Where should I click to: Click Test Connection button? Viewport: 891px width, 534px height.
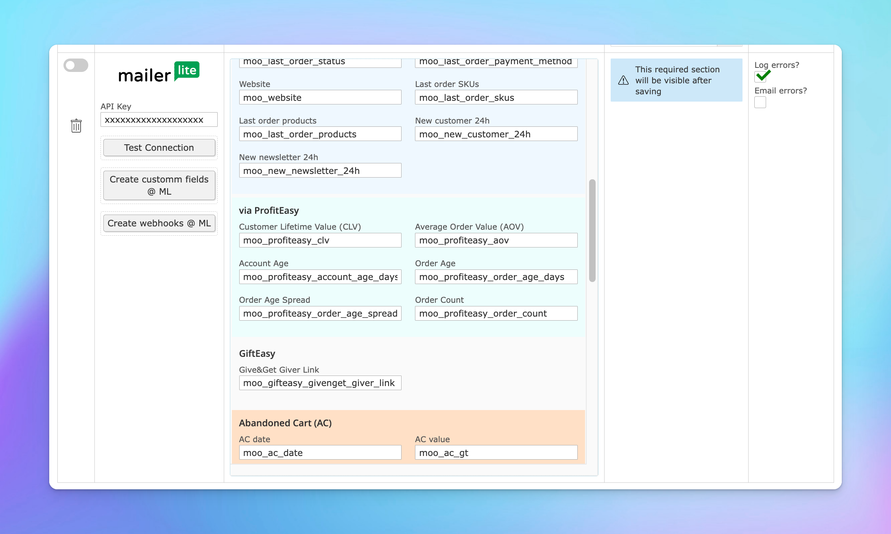[159, 148]
